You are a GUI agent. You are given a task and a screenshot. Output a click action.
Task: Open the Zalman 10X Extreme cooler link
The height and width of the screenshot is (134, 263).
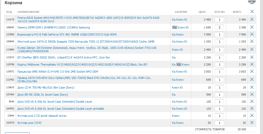(x=87, y=49)
